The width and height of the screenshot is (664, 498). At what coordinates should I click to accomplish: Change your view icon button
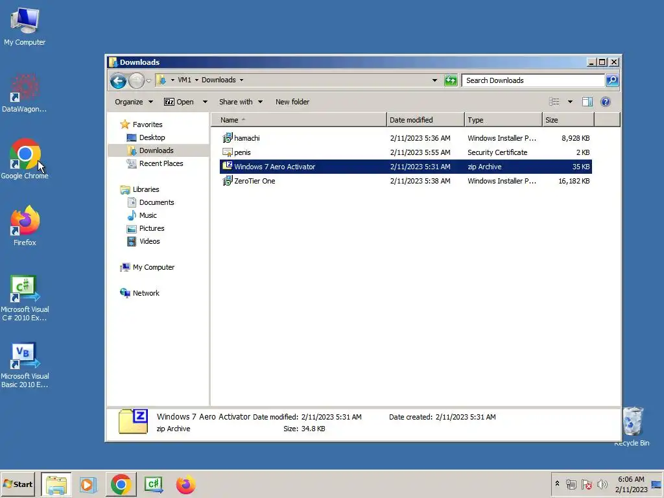click(x=554, y=102)
